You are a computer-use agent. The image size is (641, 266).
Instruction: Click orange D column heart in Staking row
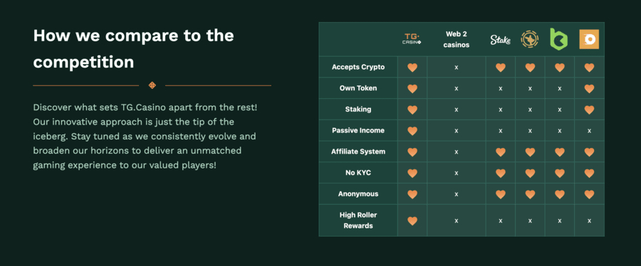[x=589, y=110]
